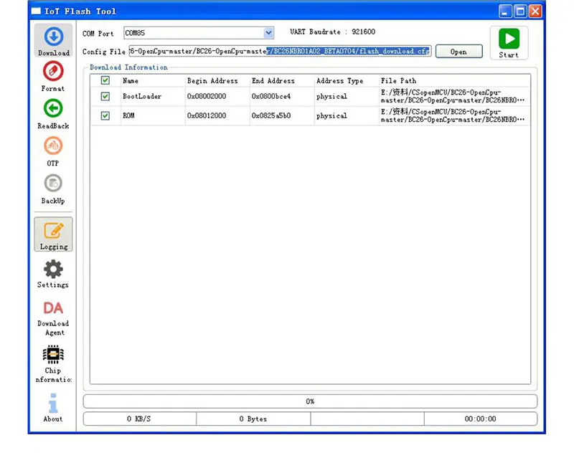Maximize the IoT Flash Tool window
This screenshot has height=453, width=574.
click(x=520, y=11)
